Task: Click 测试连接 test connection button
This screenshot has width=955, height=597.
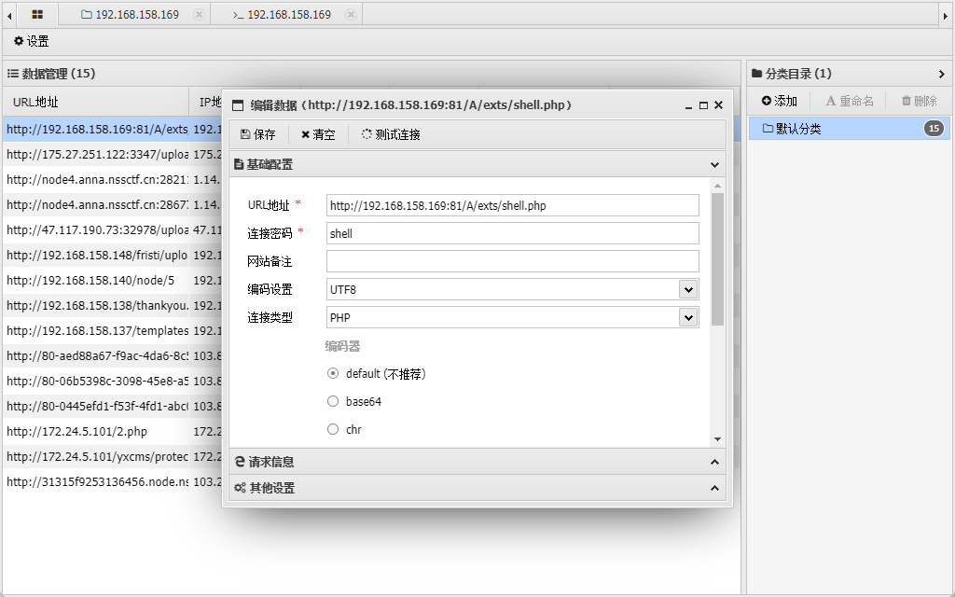Action: click(x=391, y=134)
